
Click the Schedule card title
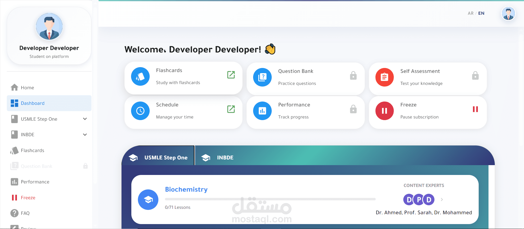(167, 105)
